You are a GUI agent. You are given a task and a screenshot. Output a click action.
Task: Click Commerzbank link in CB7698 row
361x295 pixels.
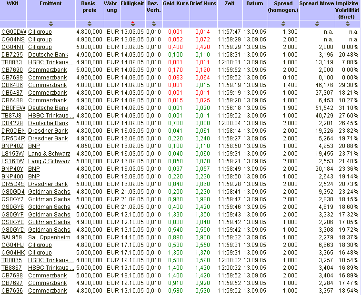tap(48, 275)
